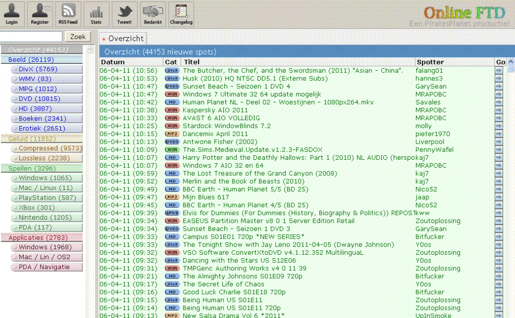Click HD badge on Human Planet NL row
515x318 pixels.
172,102
